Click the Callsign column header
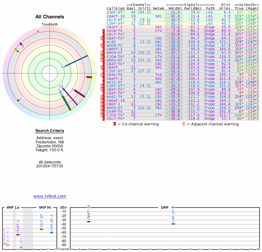This screenshot has width=262, height=252. click(x=116, y=8)
